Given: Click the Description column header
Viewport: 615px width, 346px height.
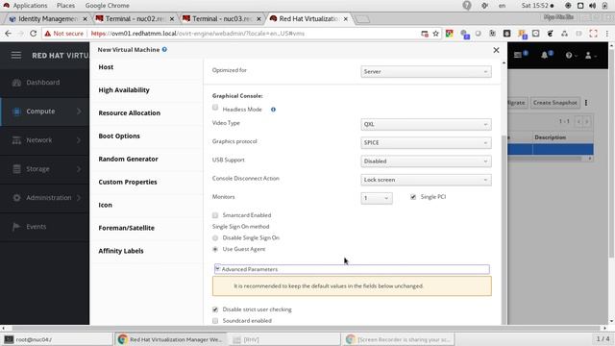Looking at the screenshot, I should tap(550, 137).
